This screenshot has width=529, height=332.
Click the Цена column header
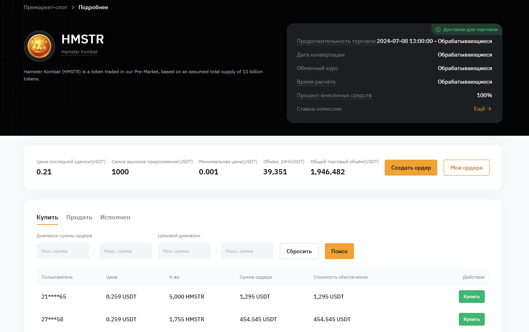point(112,277)
